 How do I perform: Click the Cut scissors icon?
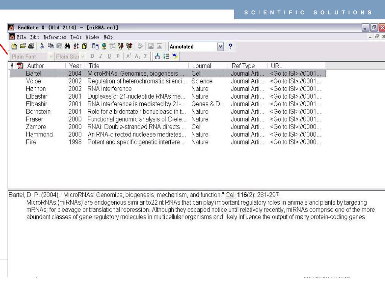point(42,46)
